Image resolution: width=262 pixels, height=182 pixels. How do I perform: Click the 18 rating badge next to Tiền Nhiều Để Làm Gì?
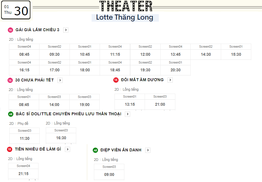coord(10,149)
